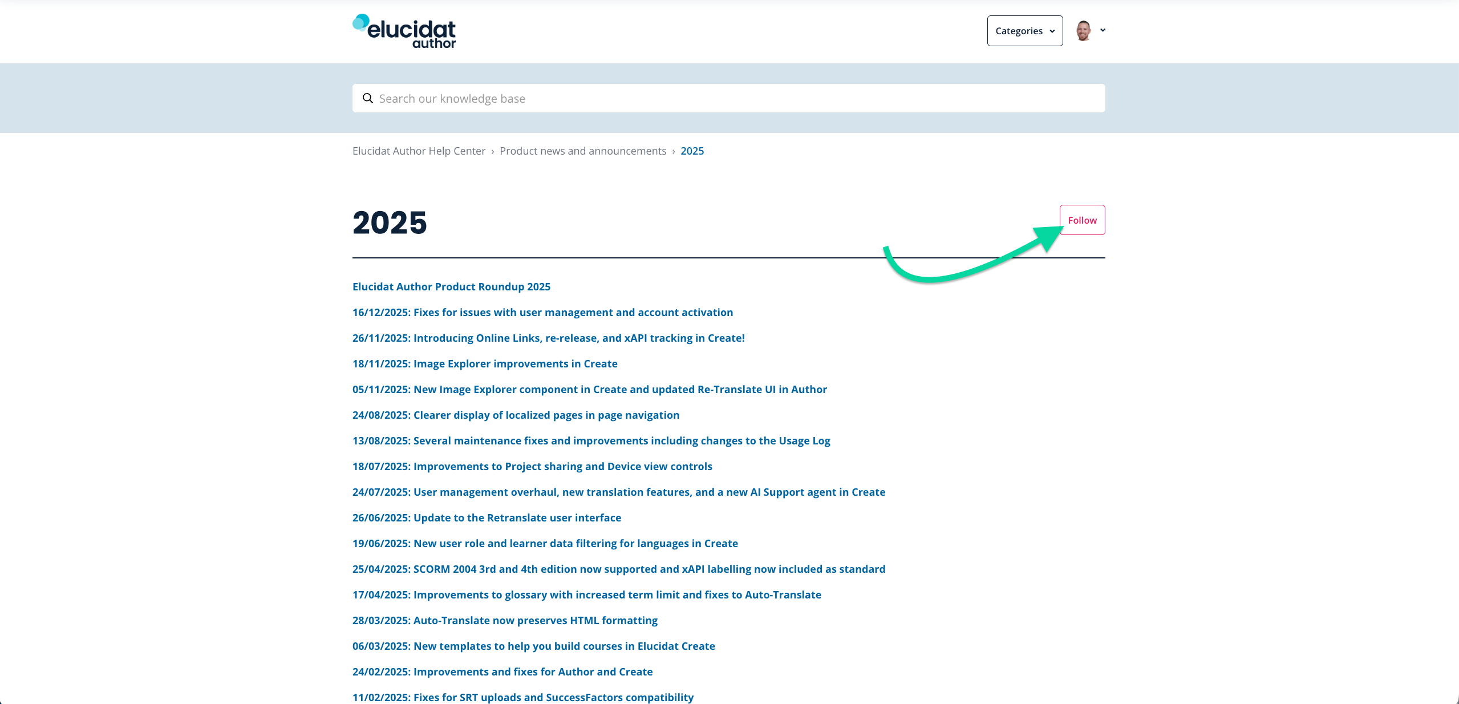
Task: Open 06/03/2025 New templates article
Action: [534, 646]
